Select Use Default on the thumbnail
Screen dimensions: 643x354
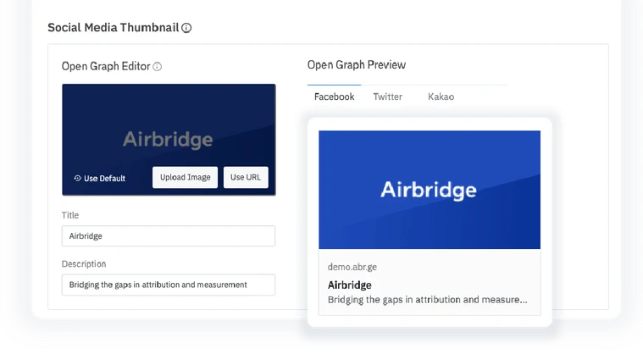100,178
